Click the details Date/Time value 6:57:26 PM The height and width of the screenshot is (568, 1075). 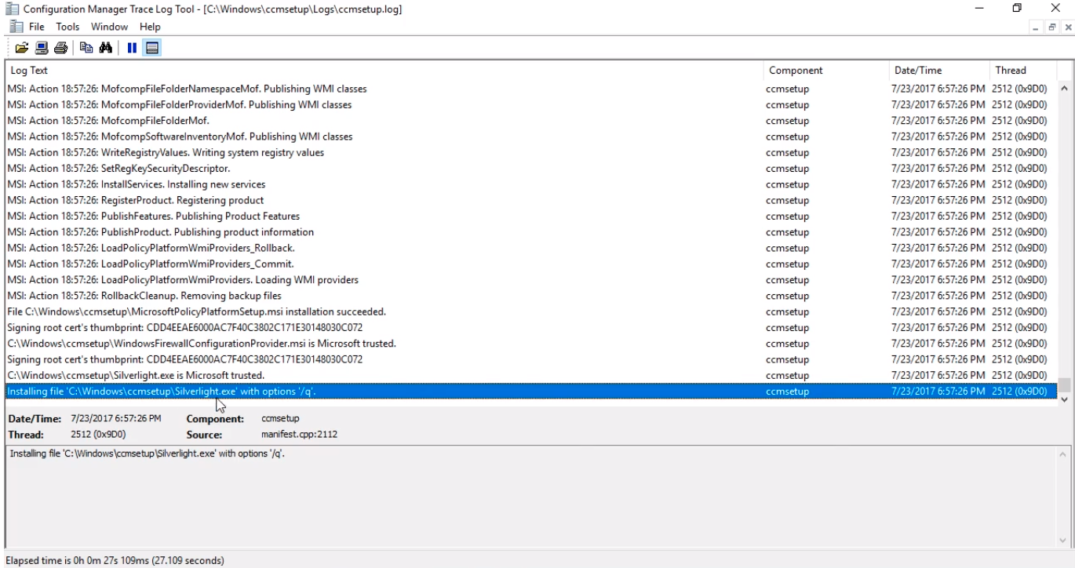click(115, 418)
